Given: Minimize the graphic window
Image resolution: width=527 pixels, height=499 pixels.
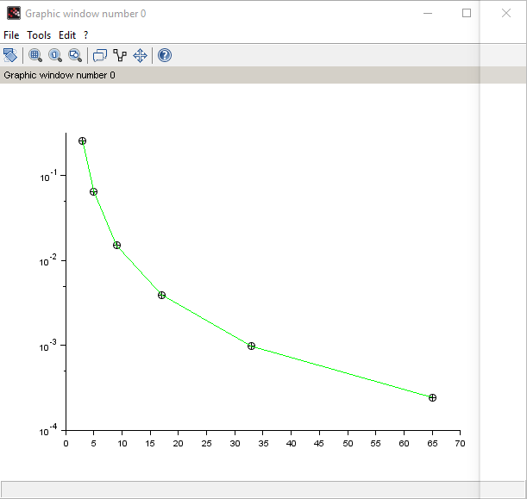Looking at the screenshot, I should [428, 14].
